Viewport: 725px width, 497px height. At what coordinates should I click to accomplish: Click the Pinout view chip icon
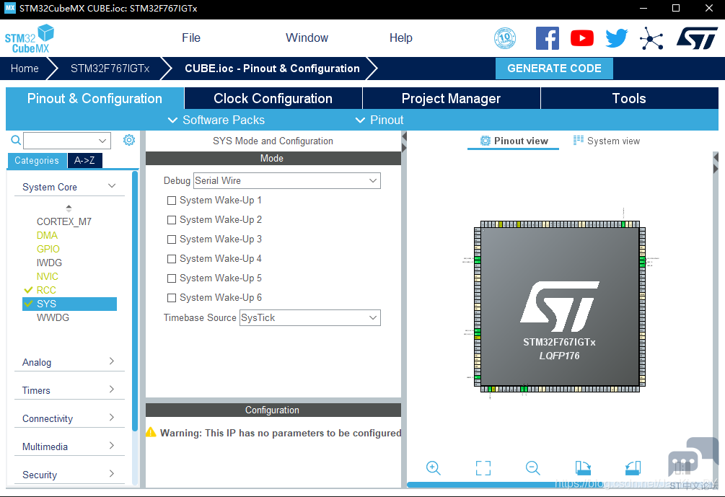pos(485,141)
